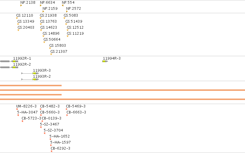Select the GS:13763 feature
Image resolution: width=245 pixels, height=153 pixels.
(x=48, y=21)
